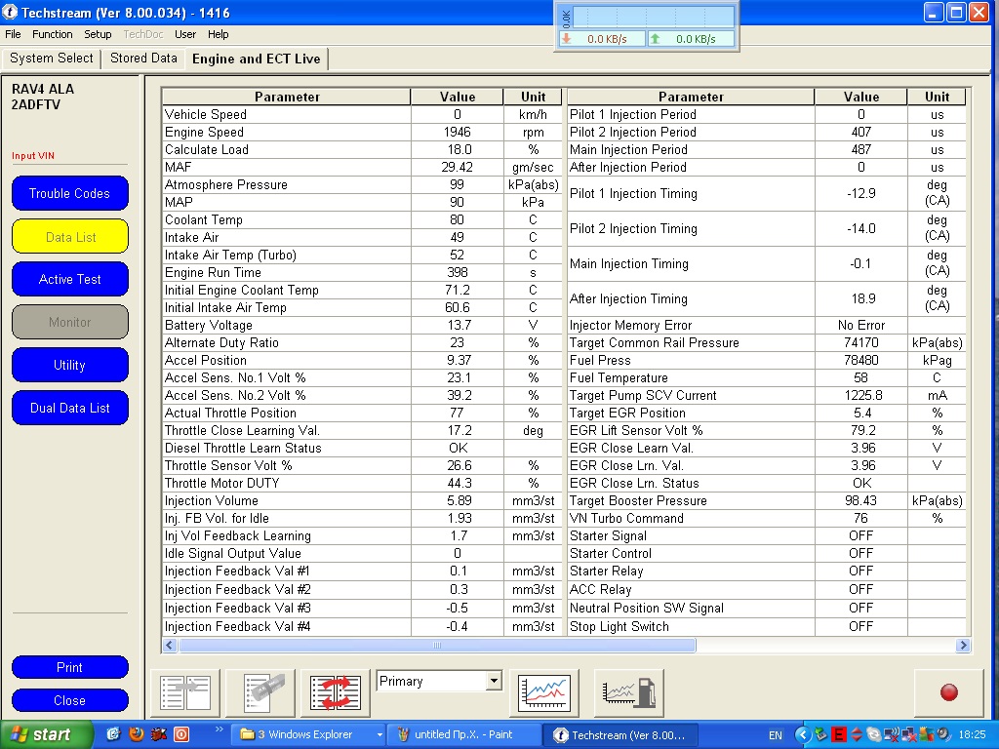Select the Engine Speed parameter row
The width and height of the screenshot is (999, 749).
(x=285, y=133)
